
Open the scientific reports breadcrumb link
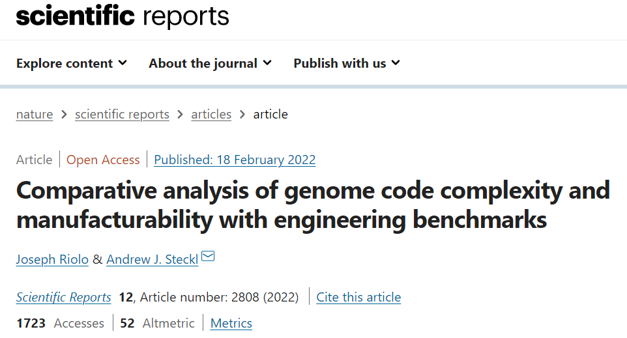tap(122, 115)
